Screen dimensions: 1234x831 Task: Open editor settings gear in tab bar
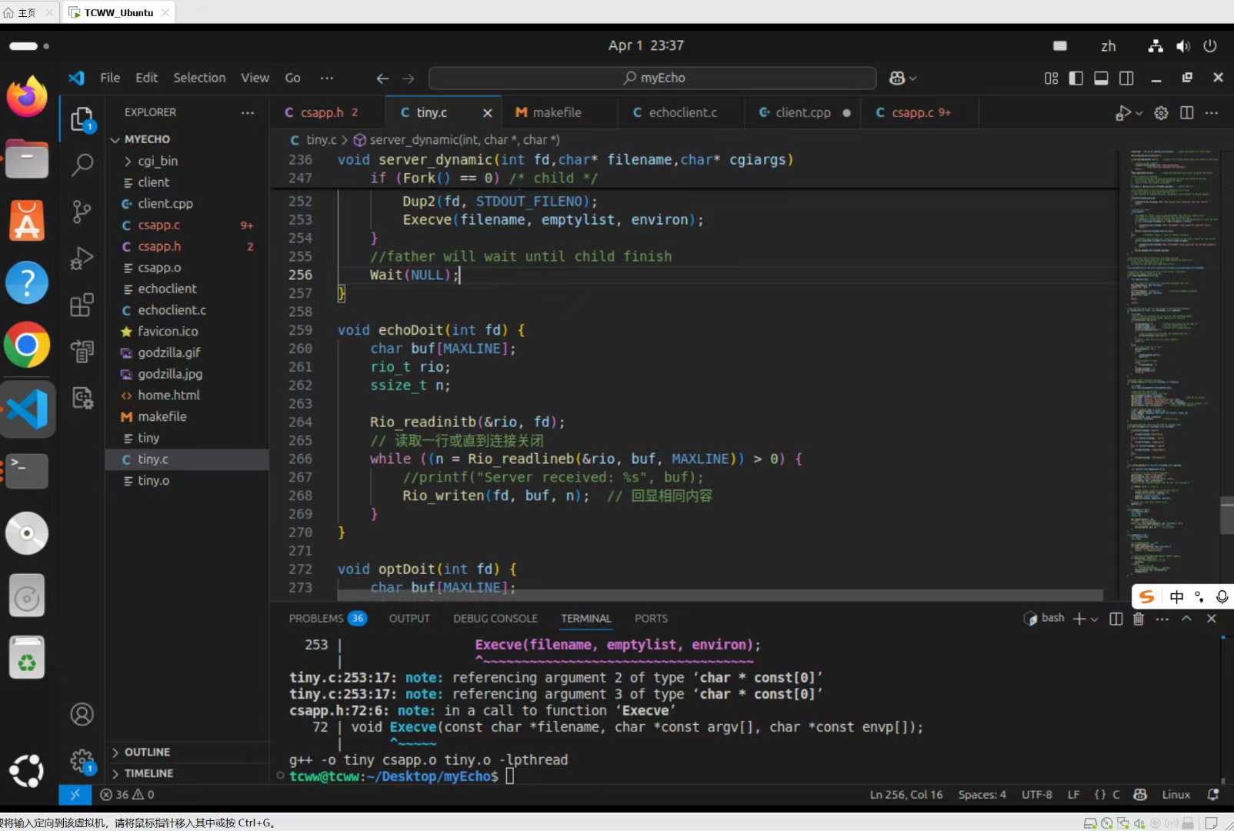[1162, 112]
